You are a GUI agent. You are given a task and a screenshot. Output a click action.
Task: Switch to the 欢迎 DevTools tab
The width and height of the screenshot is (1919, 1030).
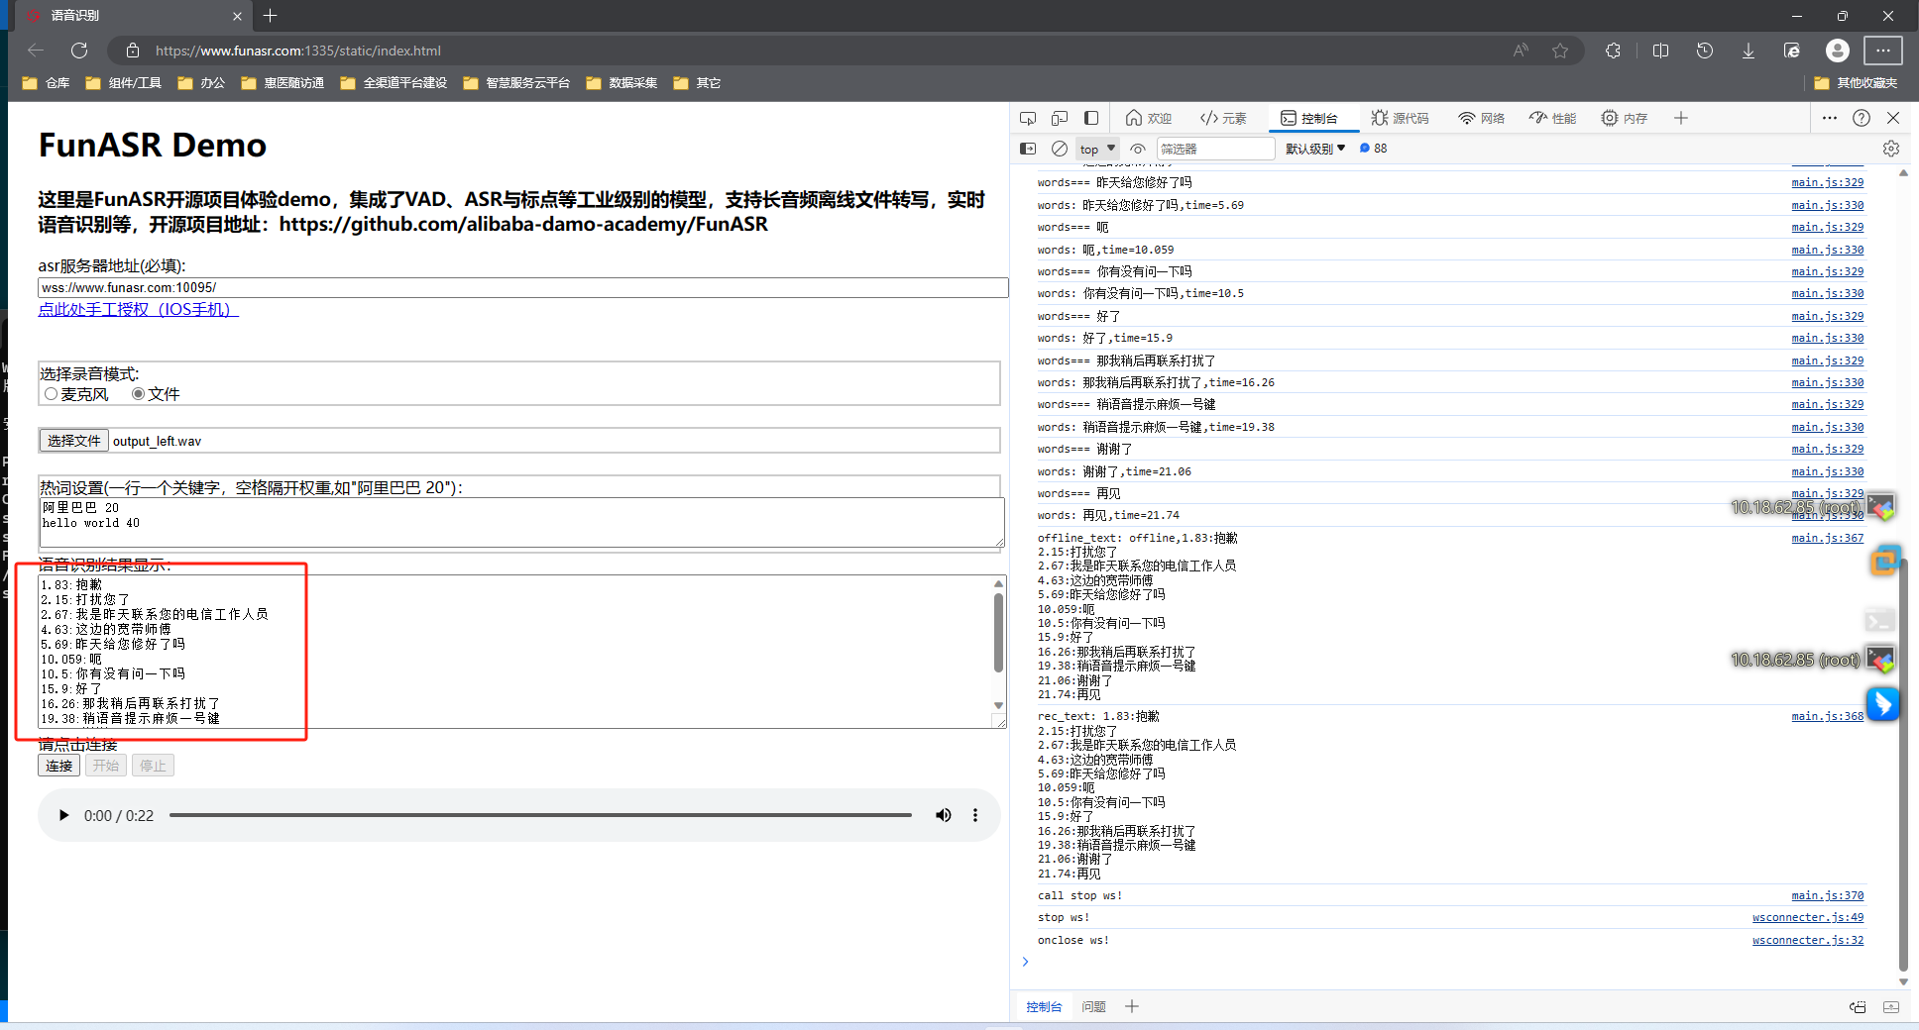[1149, 118]
